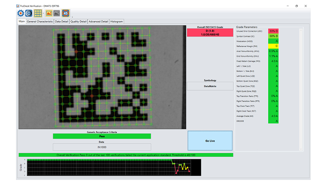Go to the Quality Detail tab
This screenshot has height=182, width=327.
click(78, 21)
